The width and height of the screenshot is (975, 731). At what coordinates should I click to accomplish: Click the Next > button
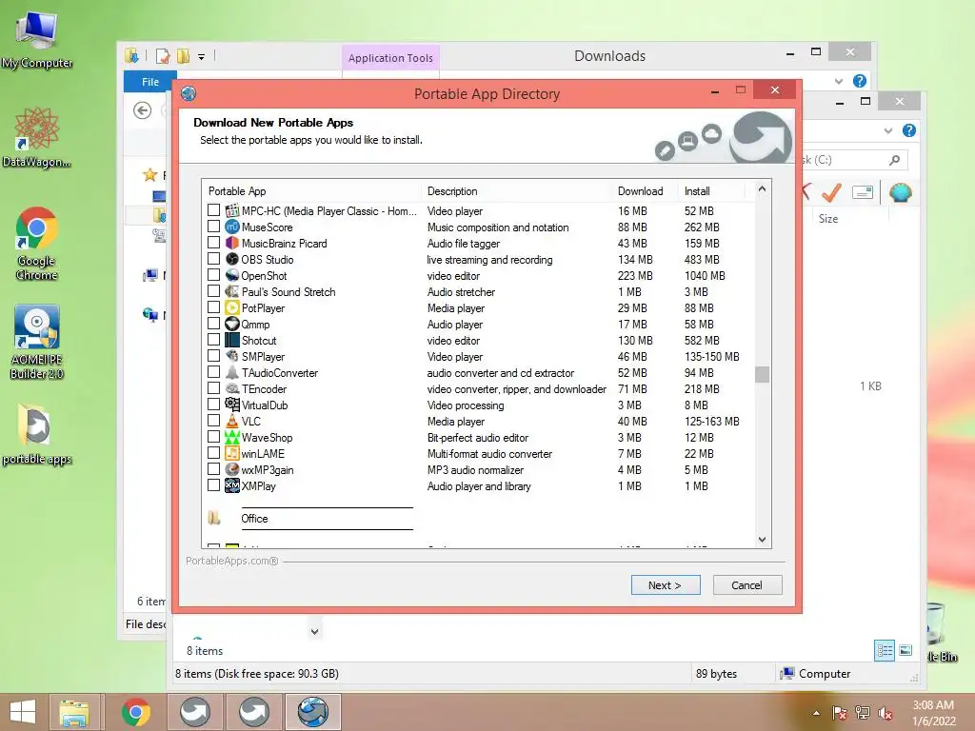666,585
